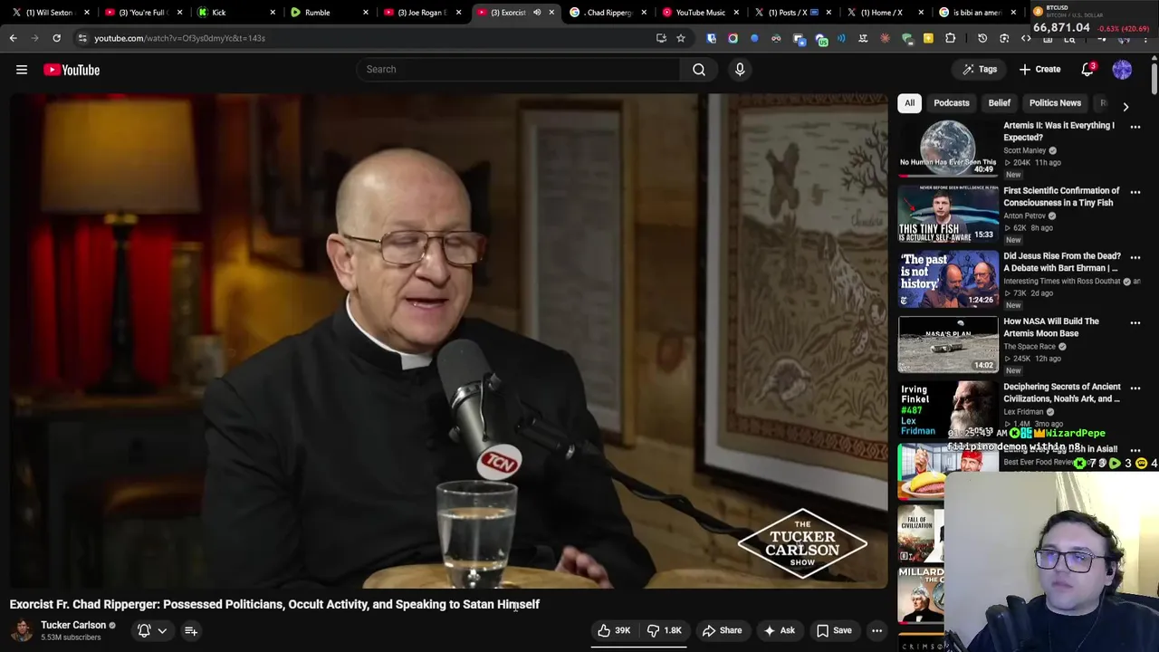Screen dimensions: 1159x652
Task: Open options menu for Artemis II video
Action: pos(1135,128)
